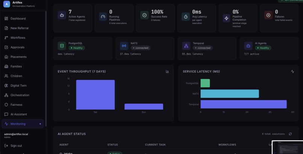This screenshot has height=154, width=303.
Task: Click the Orchestration nodes icon
Action: [x=6, y=95]
